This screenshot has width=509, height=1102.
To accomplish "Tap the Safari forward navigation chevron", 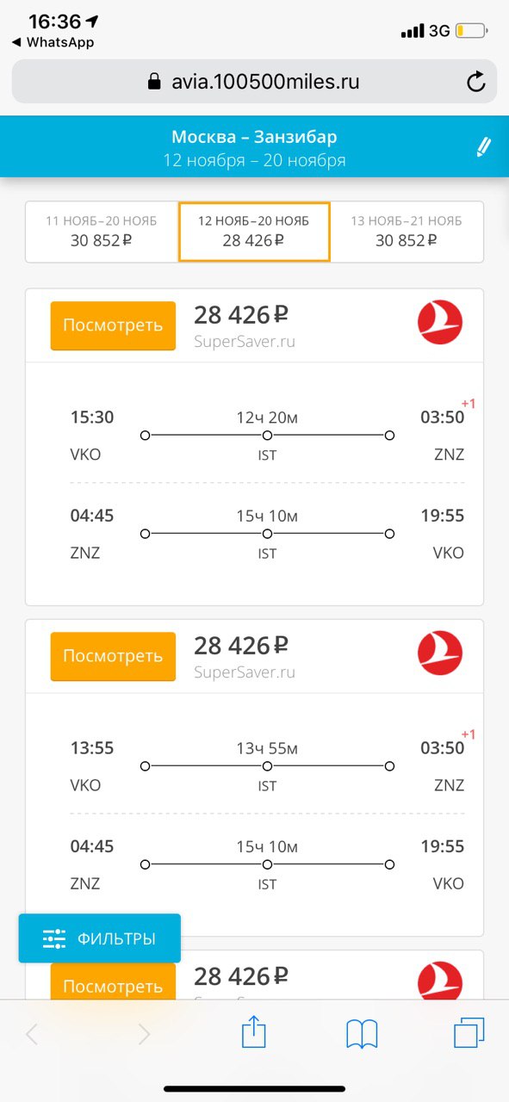I will coord(144,1034).
